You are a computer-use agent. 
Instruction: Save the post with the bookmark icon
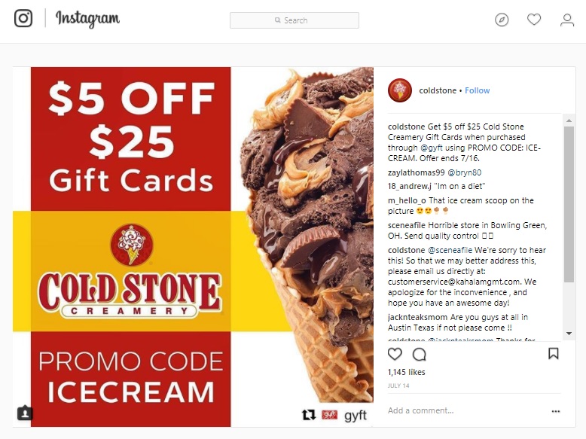coord(554,353)
